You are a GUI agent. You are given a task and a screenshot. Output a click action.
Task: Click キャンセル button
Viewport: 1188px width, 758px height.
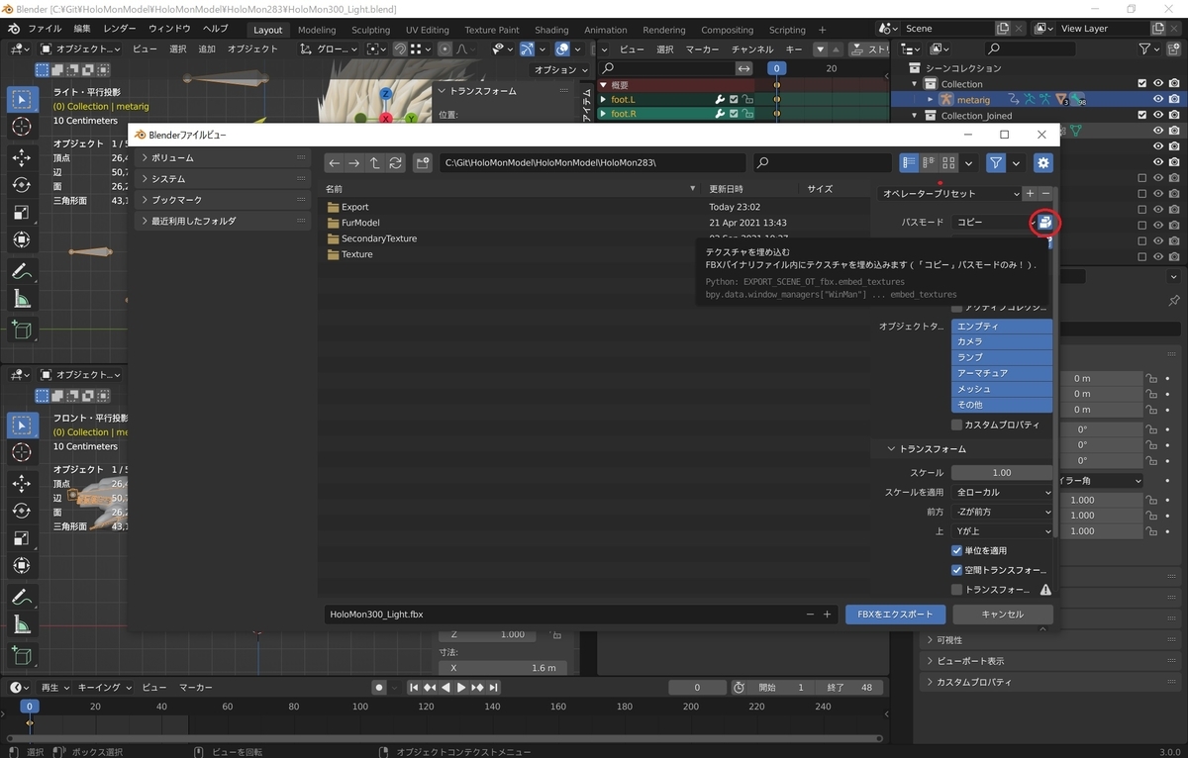point(1002,614)
